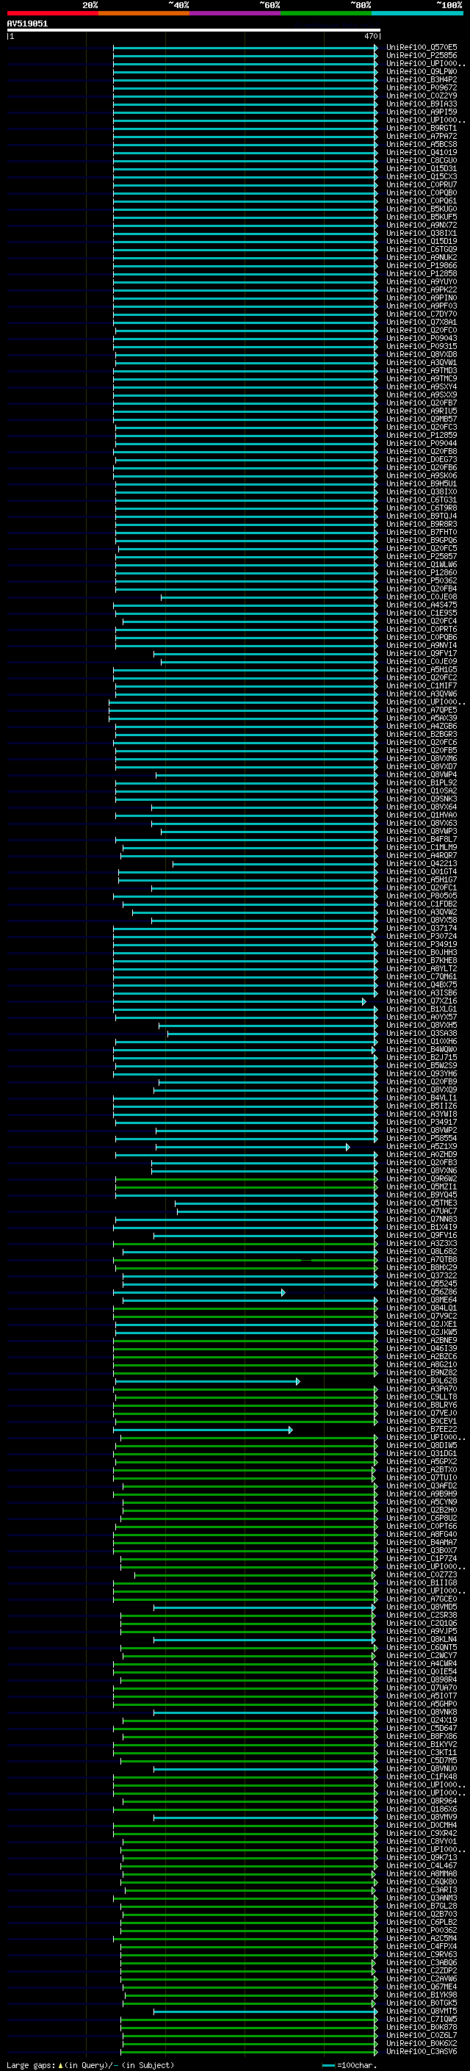Click the UniRef100_Q3SA38 label
Image resolution: width=470 pixels, height=2071 pixels.
pyautogui.click(x=422, y=1033)
